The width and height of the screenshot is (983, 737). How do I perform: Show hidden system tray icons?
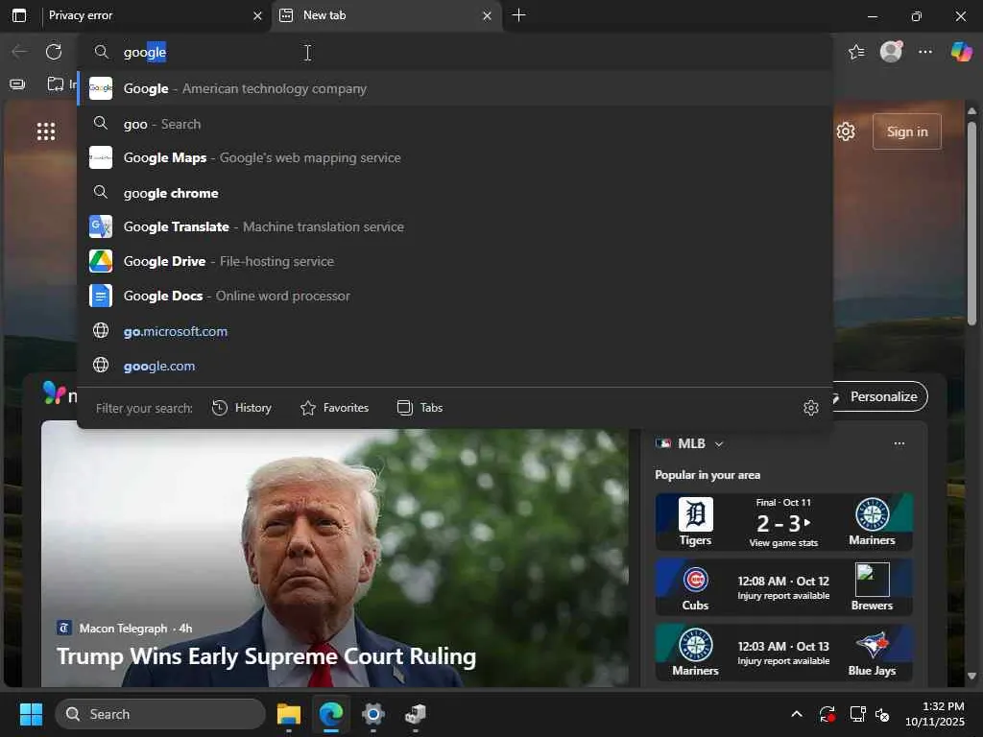click(796, 714)
